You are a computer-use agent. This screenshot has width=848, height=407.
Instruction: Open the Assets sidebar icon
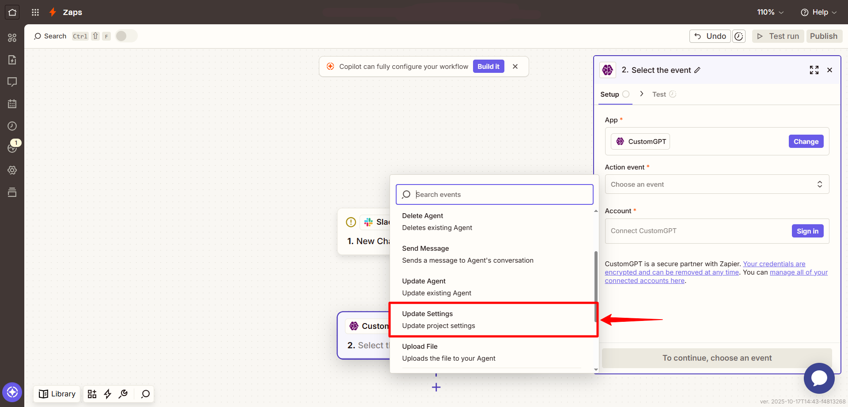coord(12,38)
